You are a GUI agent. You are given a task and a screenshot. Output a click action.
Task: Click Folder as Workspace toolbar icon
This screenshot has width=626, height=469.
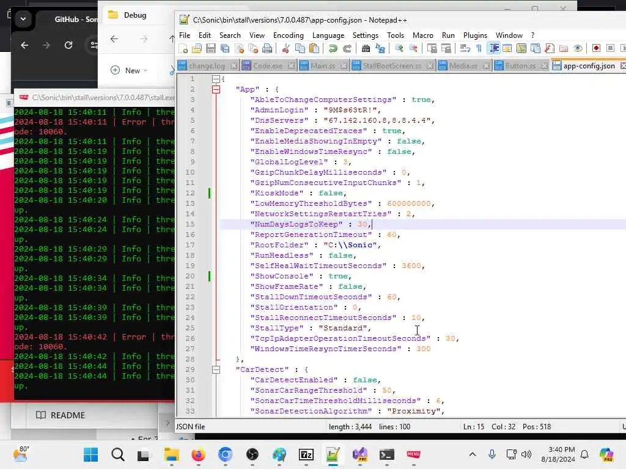tap(563, 49)
